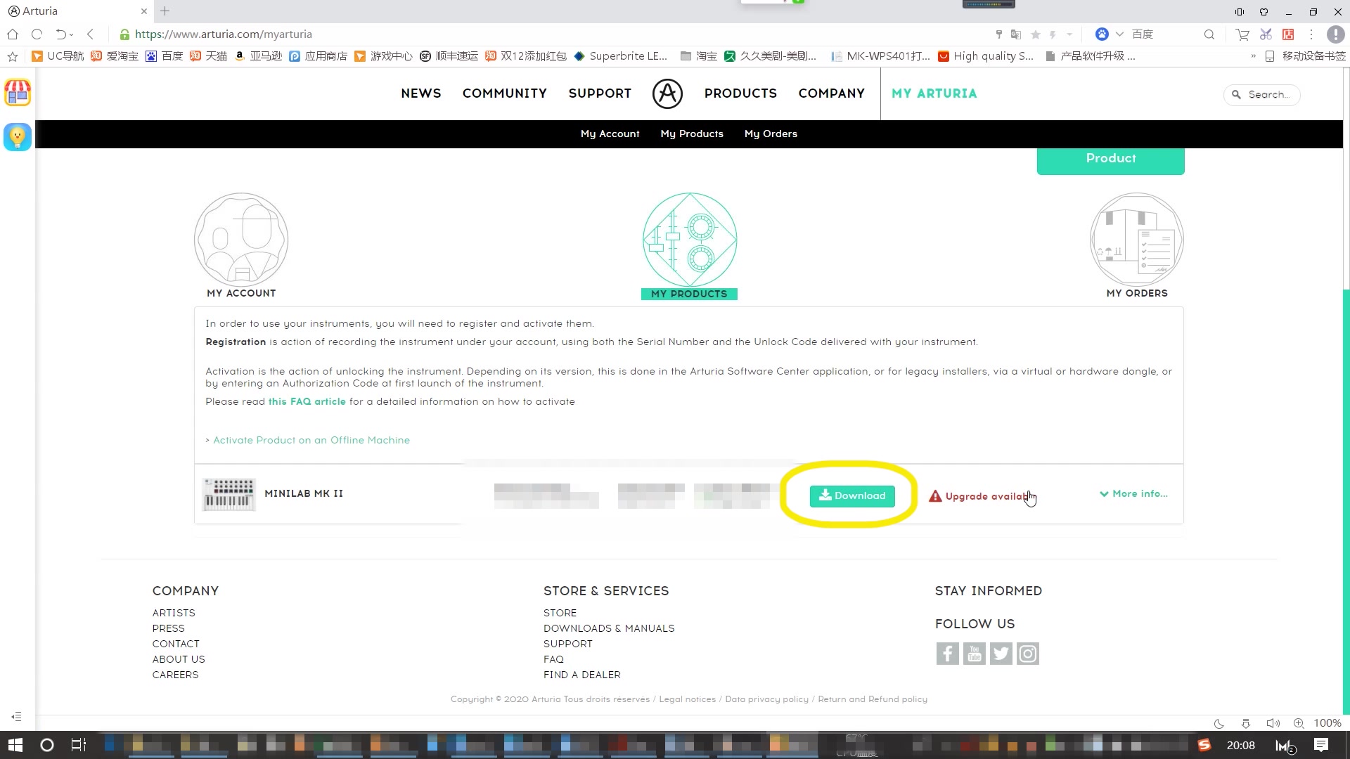This screenshot has width=1350, height=759.
Task: Open Legal notices link in footer
Action: (687, 699)
